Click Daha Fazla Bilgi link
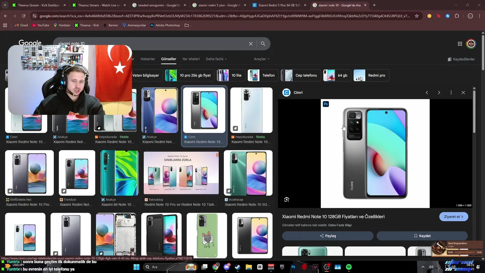 click(340, 225)
